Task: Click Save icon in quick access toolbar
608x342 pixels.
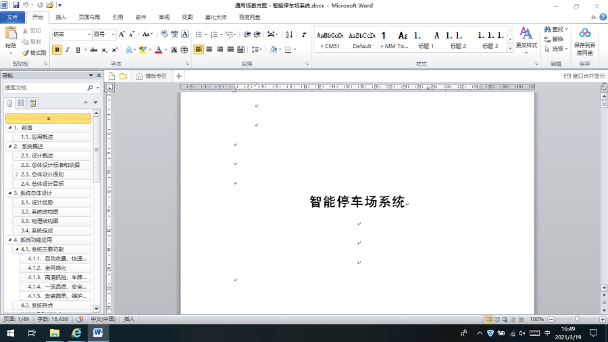Action: coord(16,5)
